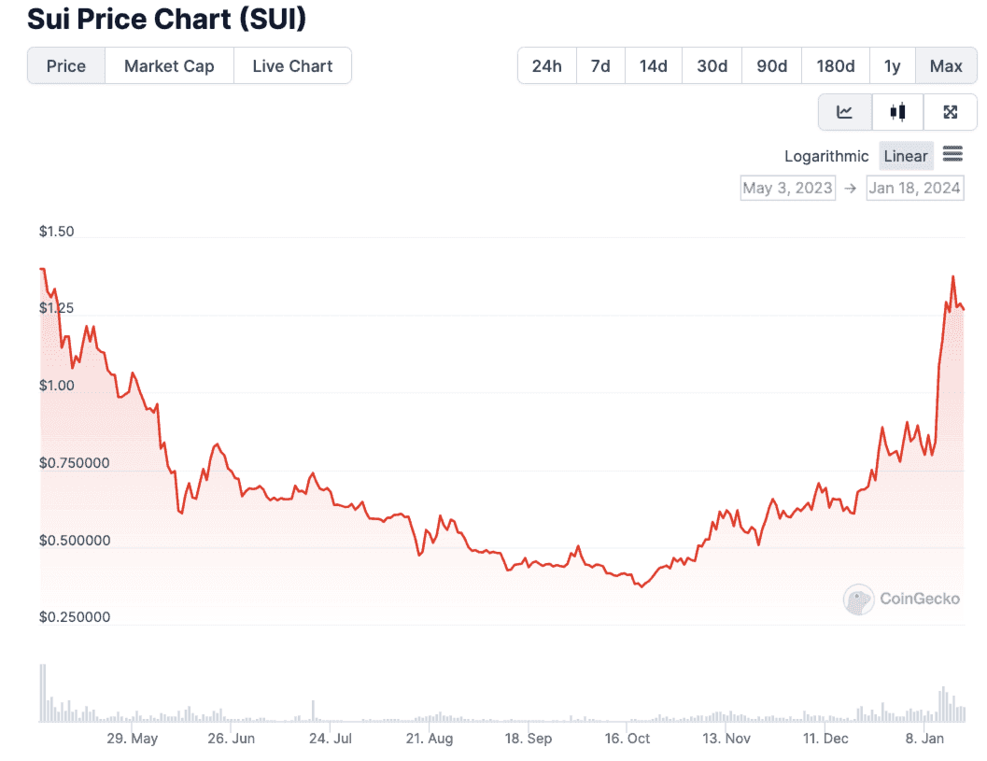Switch to the 1y view
Screen dimensions: 987x761
click(x=892, y=65)
